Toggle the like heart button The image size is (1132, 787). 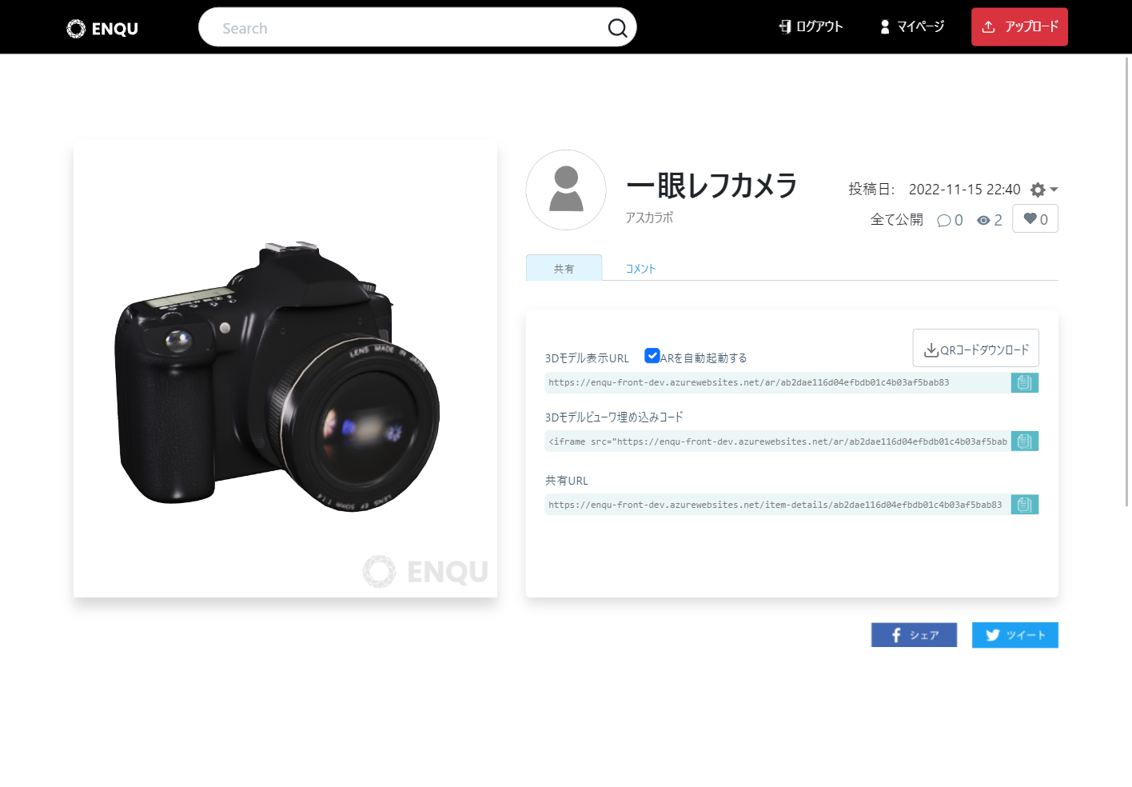pos(1034,218)
